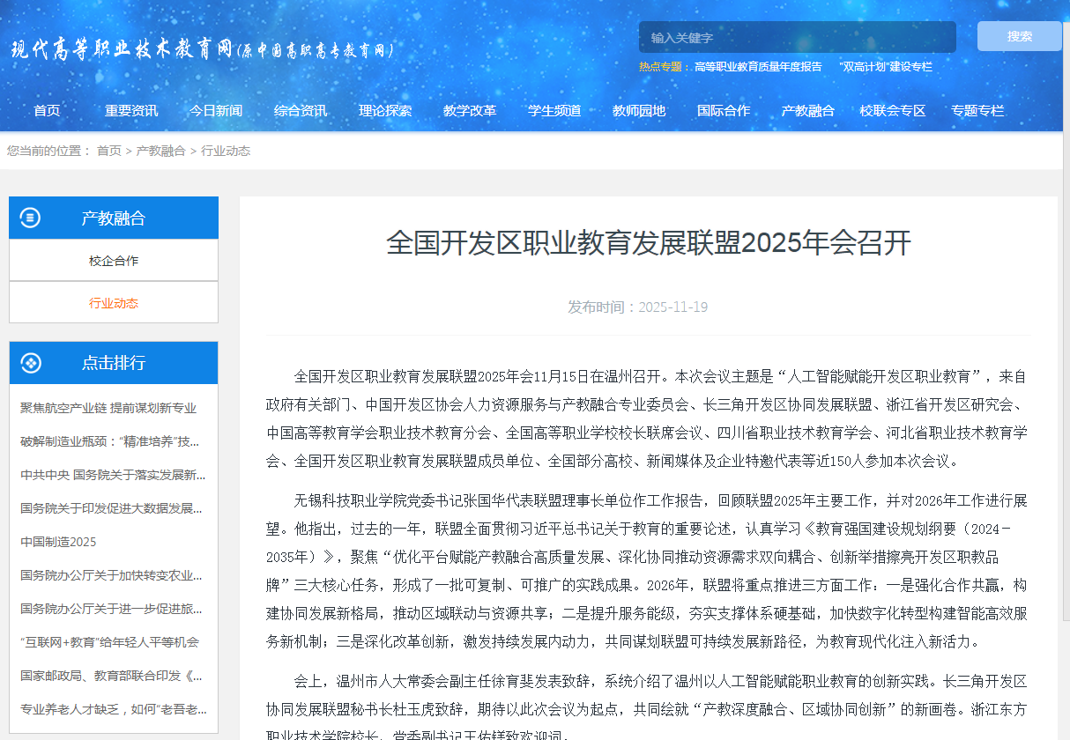The image size is (1070, 740).
Task: Select 今日新闻 in the navigation bar
Action: coord(216,110)
